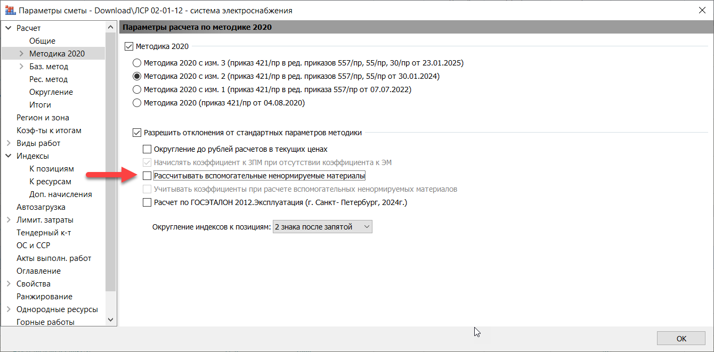Expand the Виды работ tree node
Viewport: 714px width, 352px height.
click(x=8, y=143)
